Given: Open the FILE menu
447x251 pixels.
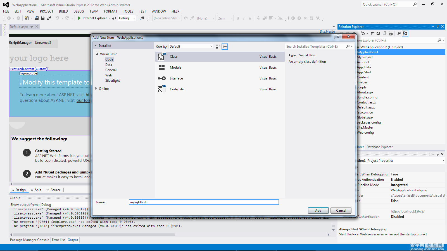Looking at the screenshot, I should pyautogui.click(x=6, y=11).
